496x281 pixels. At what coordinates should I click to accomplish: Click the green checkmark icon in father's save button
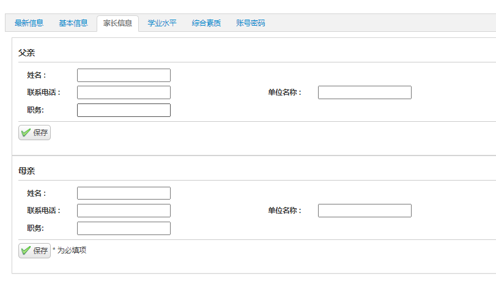click(x=26, y=132)
